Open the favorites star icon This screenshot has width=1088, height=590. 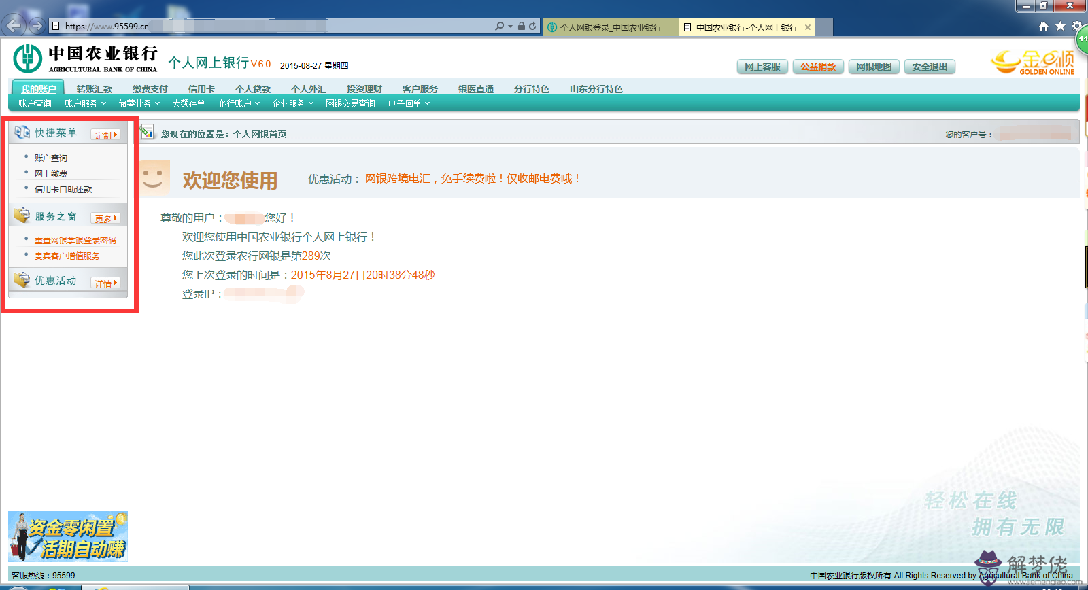pyautogui.click(x=1060, y=26)
